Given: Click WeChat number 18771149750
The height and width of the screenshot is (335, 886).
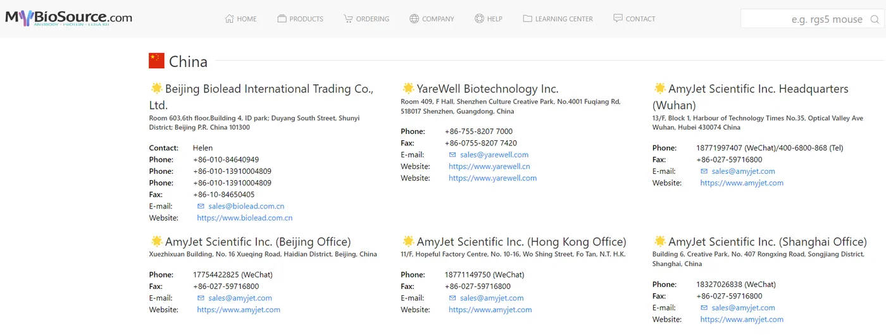Looking at the screenshot, I should (484, 275).
